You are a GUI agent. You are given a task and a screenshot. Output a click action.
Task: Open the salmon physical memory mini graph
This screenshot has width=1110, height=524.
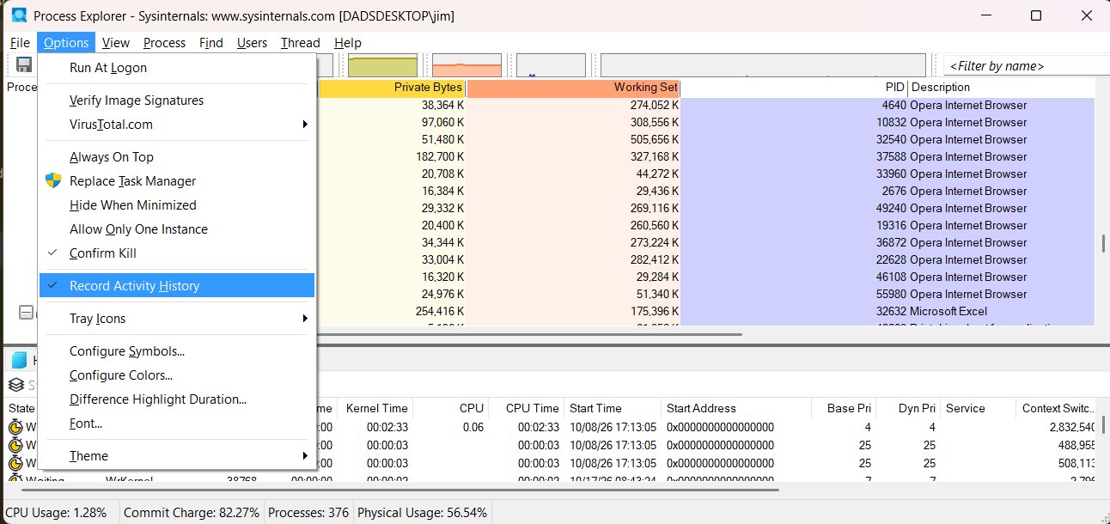467,65
